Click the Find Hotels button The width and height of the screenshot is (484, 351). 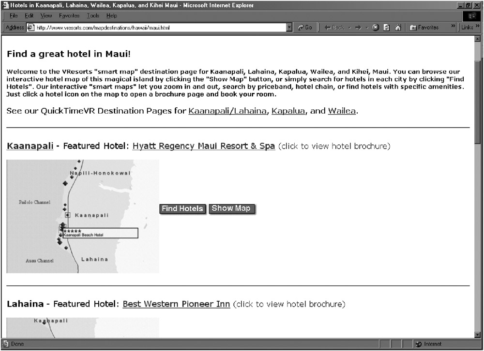tap(182, 209)
